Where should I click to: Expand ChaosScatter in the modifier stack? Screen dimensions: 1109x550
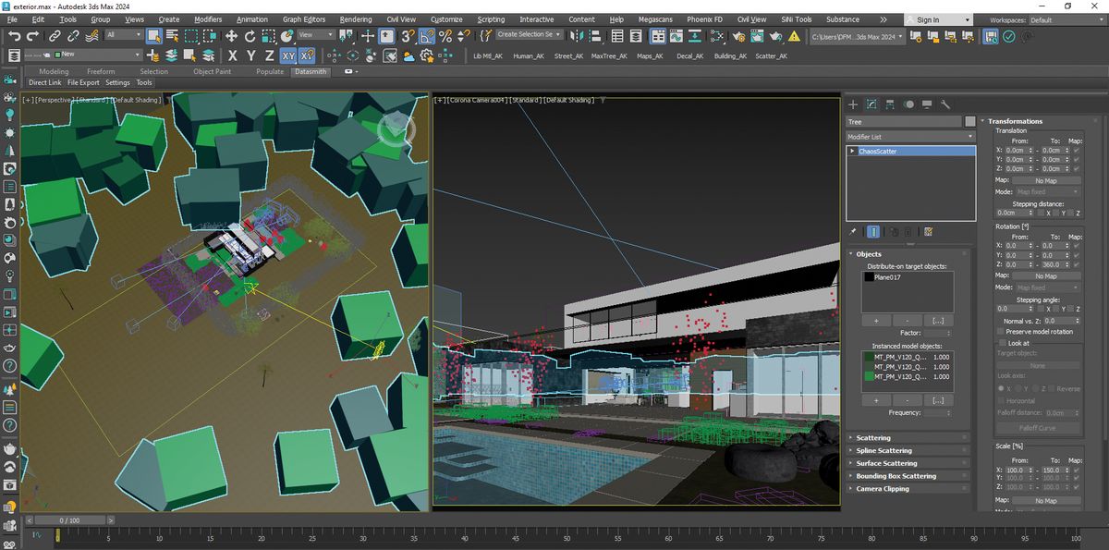point(852,151)
